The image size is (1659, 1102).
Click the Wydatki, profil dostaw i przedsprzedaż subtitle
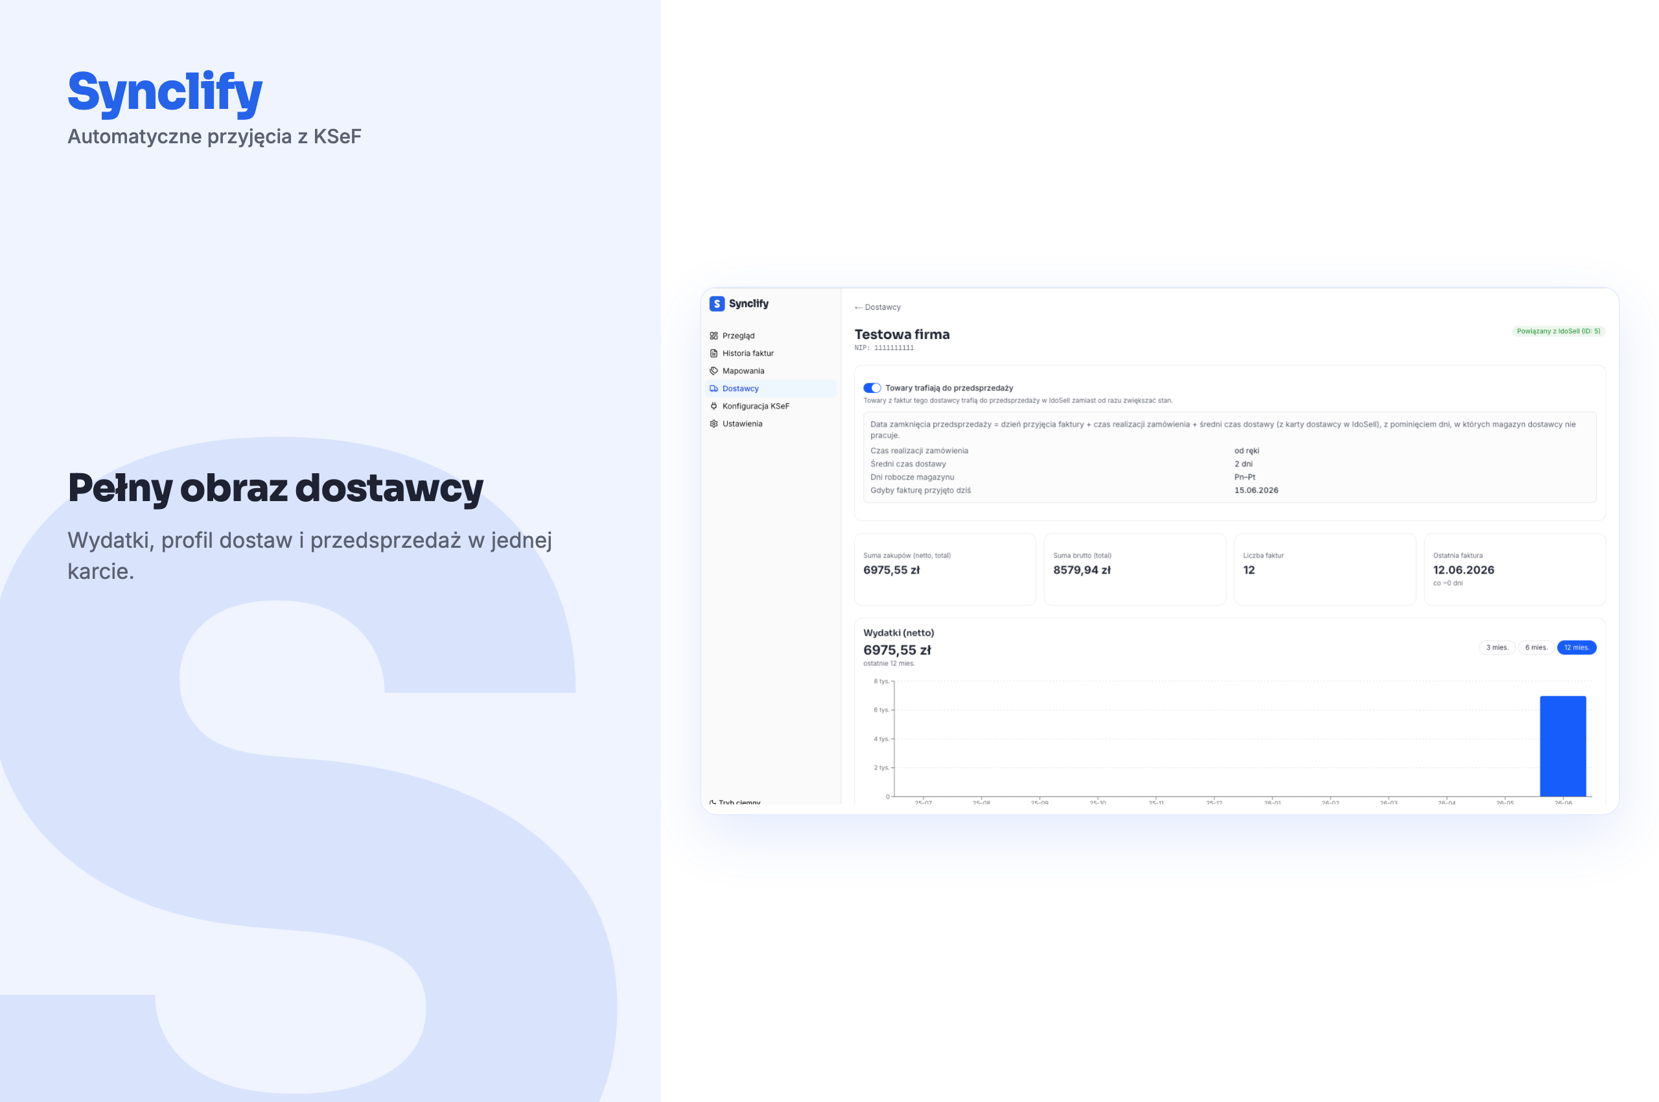[310, 556]
